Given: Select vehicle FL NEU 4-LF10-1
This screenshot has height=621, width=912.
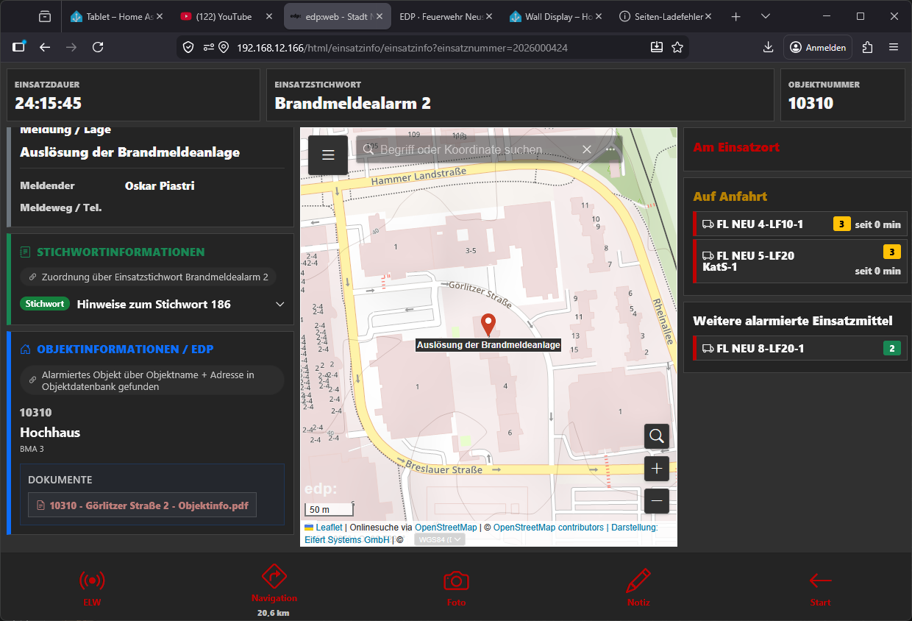Looking at the screenshot, I should [760, 224].
